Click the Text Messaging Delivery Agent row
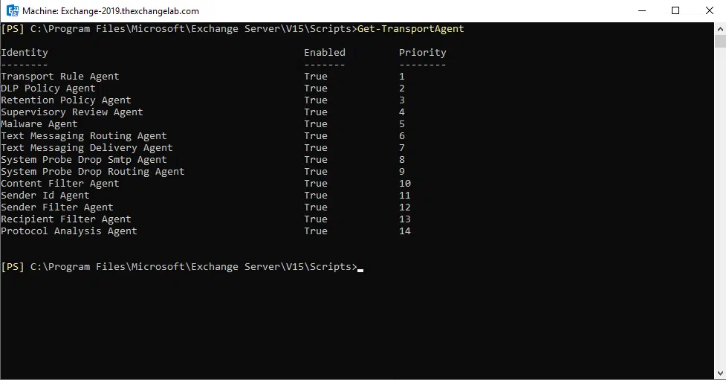This screenshot has width=726, height=380. click(206, 148)
